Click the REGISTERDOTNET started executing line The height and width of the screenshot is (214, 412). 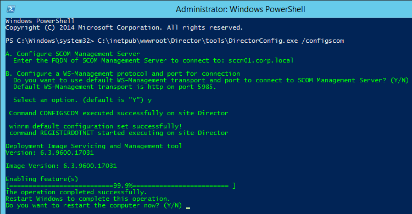[119, 133]
